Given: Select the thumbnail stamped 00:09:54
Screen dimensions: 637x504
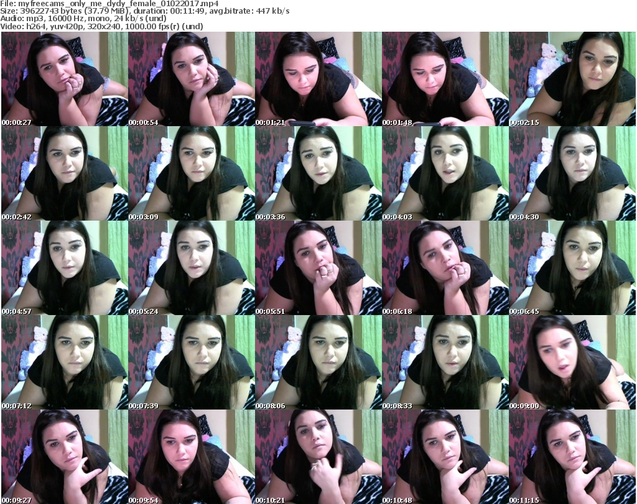Looking at the screenshot, I should [x=192, y=457].
